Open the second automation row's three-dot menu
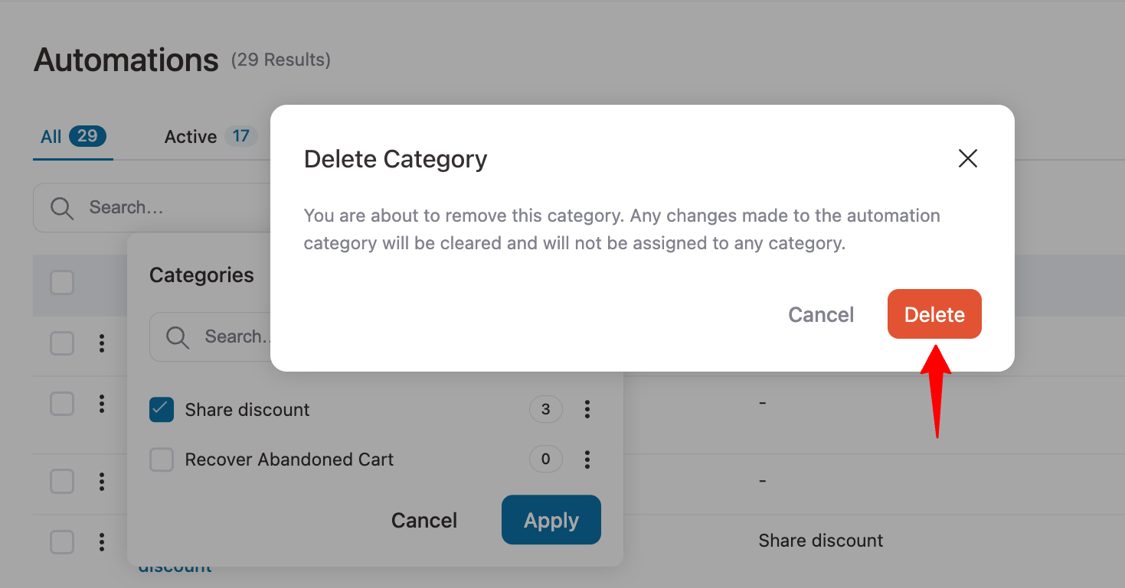The image size is (1125, 588). [x=102, y=404]
